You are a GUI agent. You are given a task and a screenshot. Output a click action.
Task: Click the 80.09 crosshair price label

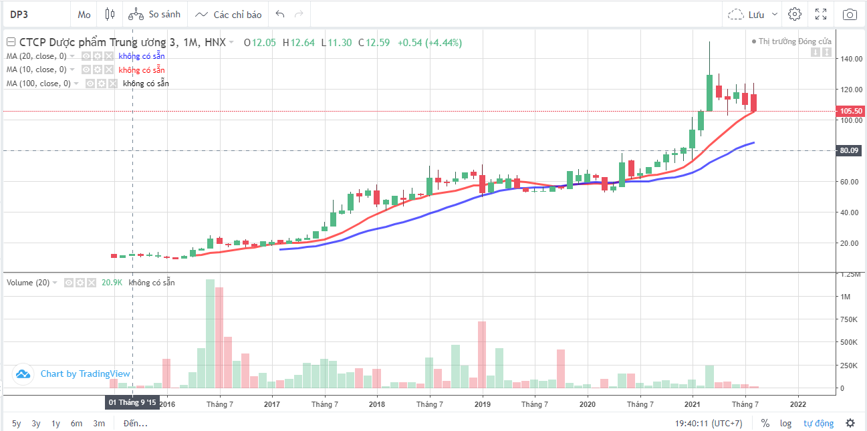click(849, 151)
